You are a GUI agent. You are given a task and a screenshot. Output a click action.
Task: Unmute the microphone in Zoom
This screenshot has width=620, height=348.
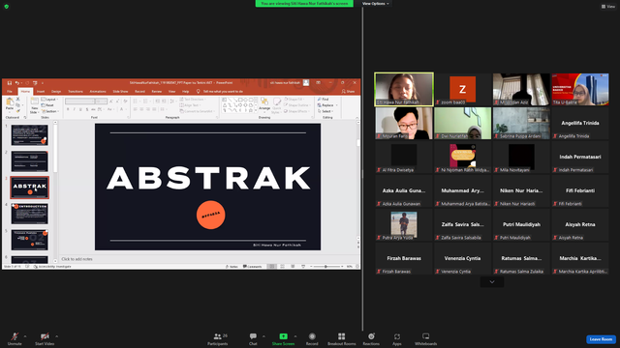coord(15,338)
